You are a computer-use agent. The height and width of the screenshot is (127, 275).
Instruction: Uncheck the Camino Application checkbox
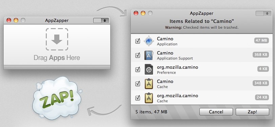pos(138,41)
